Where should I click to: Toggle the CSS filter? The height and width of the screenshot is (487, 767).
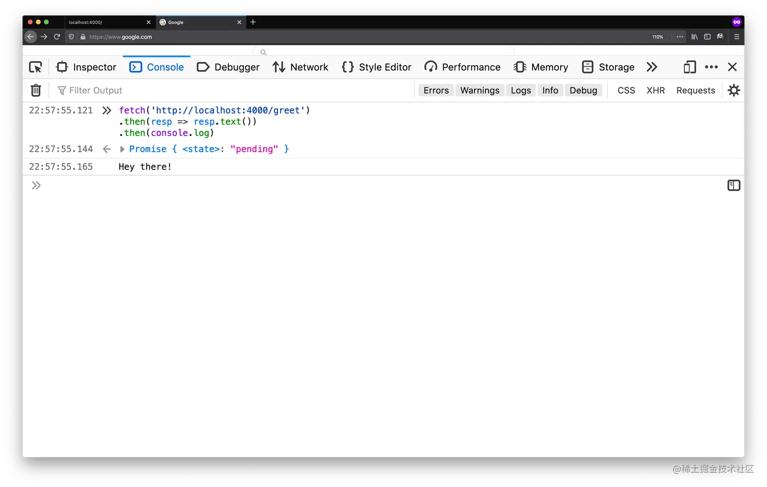[626, 90]
